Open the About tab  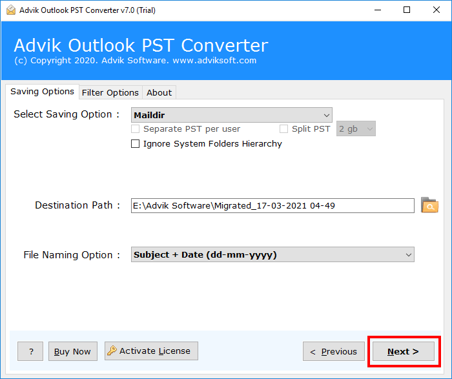coord(159,92)
